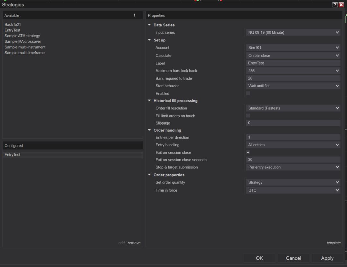
Task: Click the Account property label
Action: pos(162,47)
